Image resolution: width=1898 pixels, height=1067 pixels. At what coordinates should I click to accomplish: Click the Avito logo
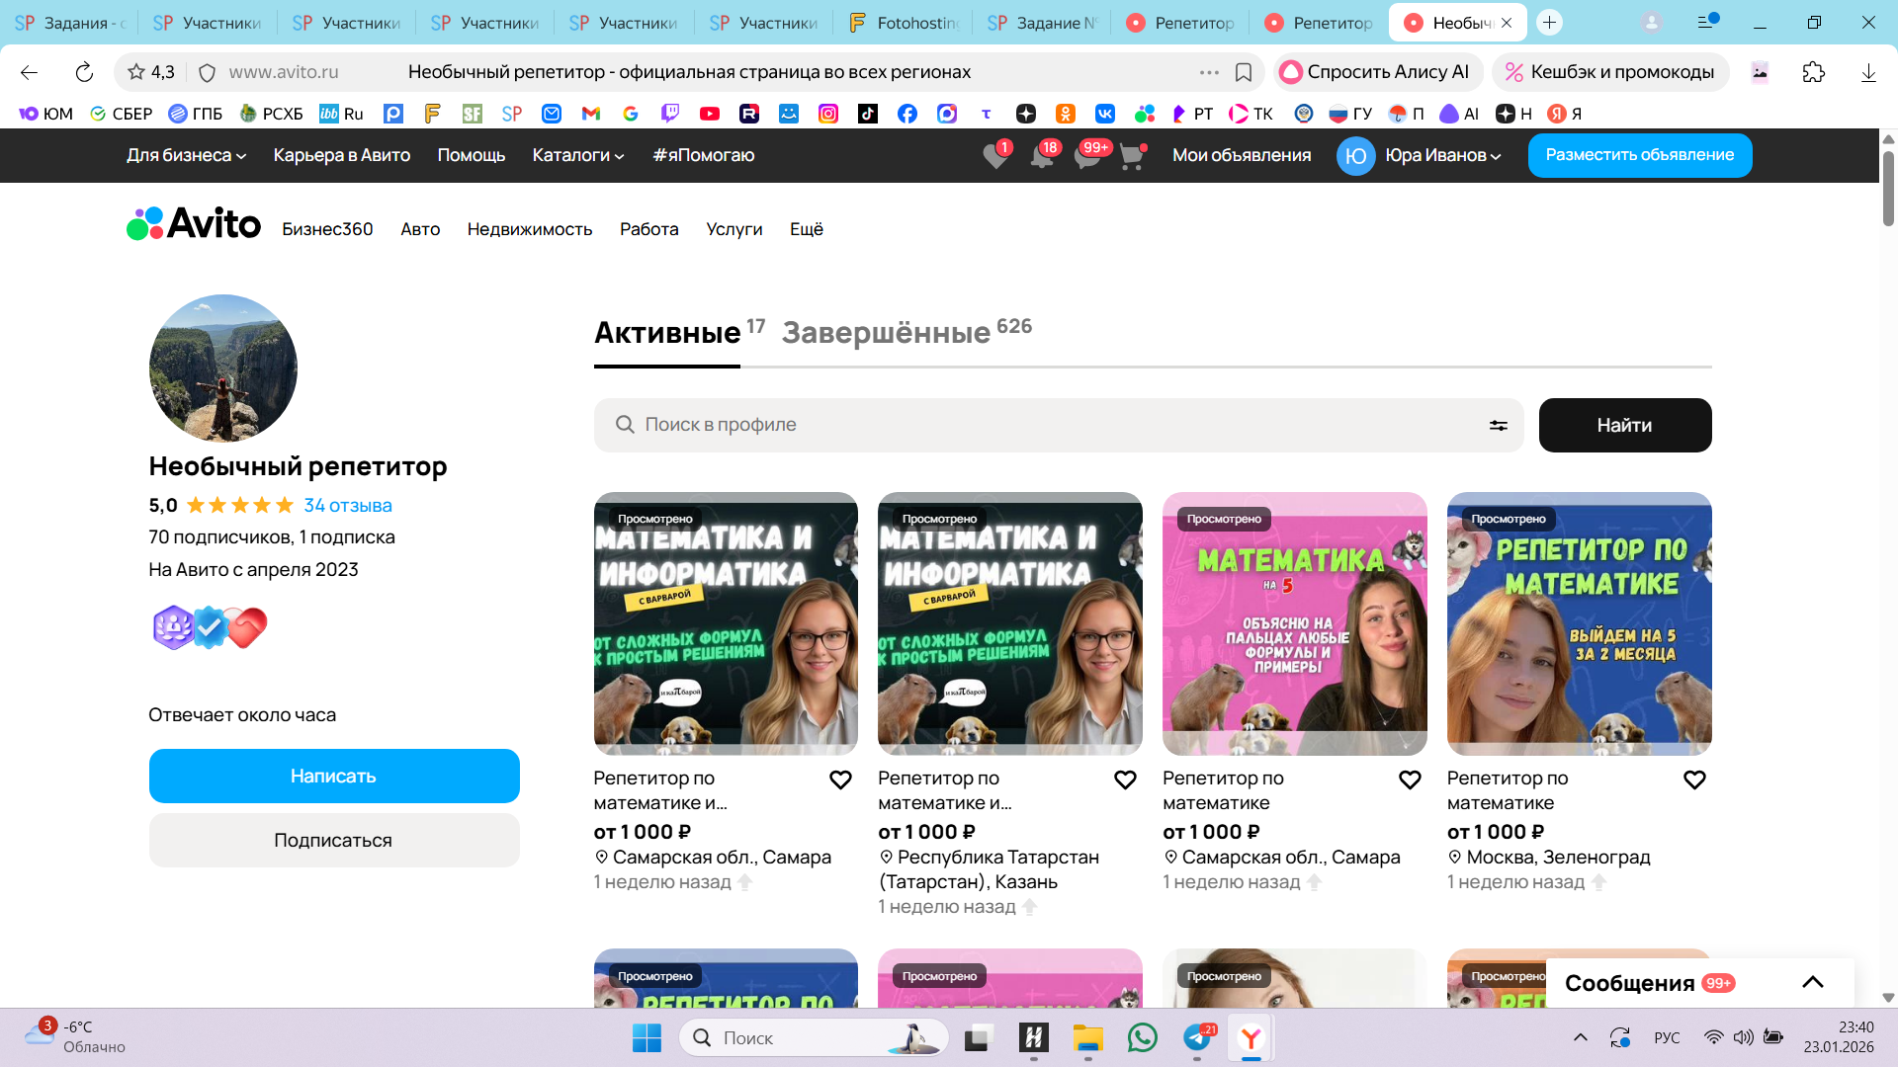pyautogui.click(x=194, y=224)
